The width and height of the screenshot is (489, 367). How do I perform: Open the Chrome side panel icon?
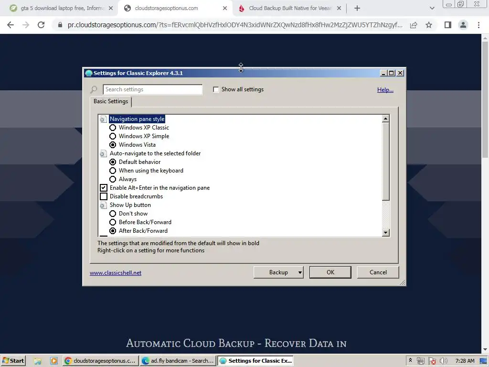[448, 25]
